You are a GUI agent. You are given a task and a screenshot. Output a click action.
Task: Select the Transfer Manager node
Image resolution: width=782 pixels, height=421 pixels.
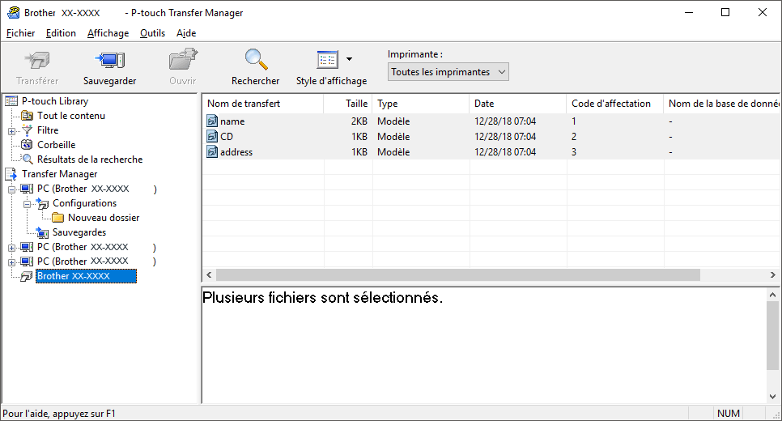59,174
